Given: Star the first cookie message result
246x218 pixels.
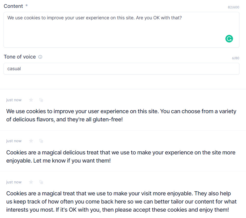Looking at the screenshot, I should pyautogui.click(x=31, y=100).
